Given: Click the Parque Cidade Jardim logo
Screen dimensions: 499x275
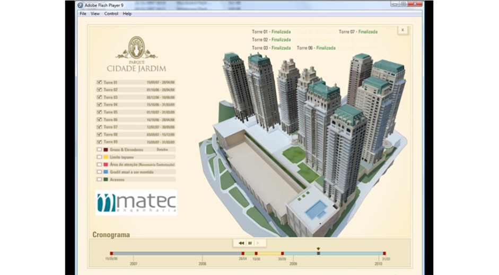Looking at the screenshot, I should tap(136, 55).
